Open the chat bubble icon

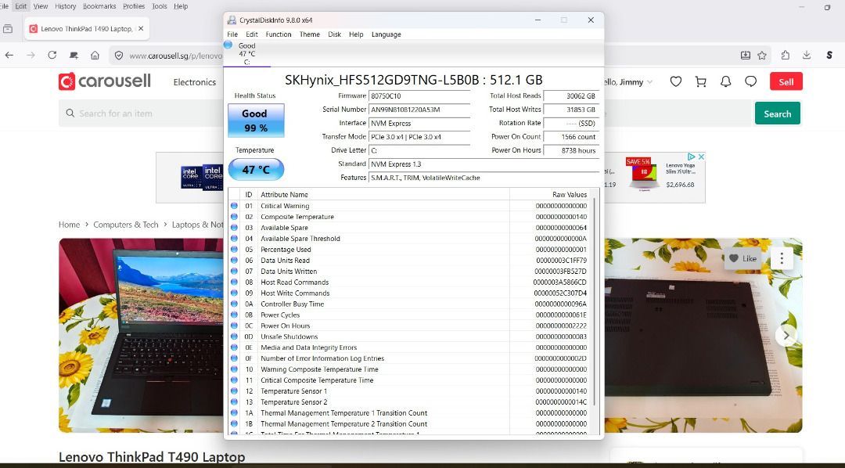(750, 81)
